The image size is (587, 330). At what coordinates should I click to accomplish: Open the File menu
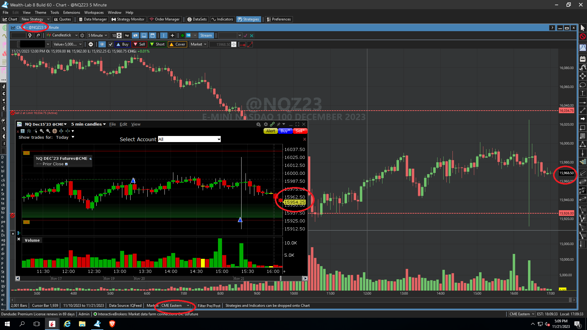[x=6, y=13]
